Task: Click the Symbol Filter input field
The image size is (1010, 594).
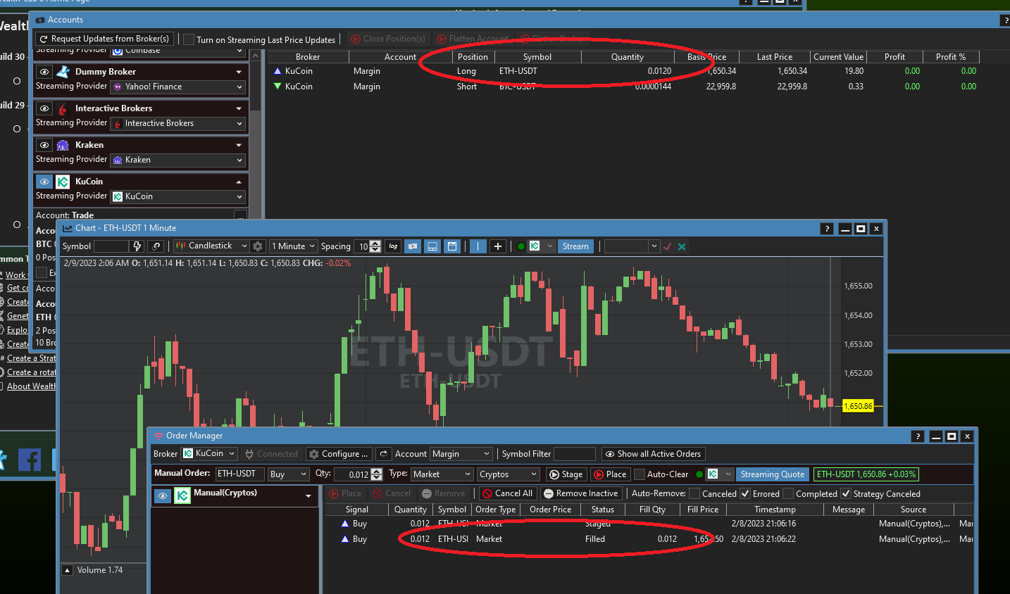Action: (574, 454)
